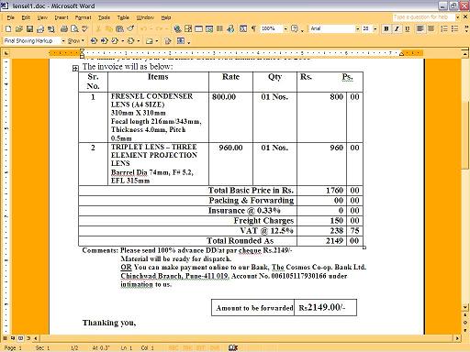Open the Table menu

[123, 17]
